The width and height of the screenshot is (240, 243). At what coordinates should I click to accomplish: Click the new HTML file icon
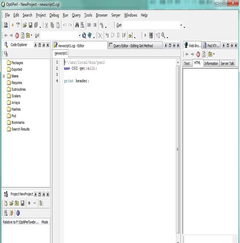pyautogui.click(x=18, y=25)
